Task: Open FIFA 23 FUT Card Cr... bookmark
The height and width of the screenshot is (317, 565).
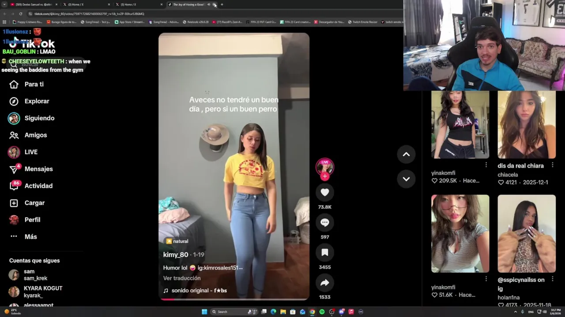Action: tap(260, 22)
